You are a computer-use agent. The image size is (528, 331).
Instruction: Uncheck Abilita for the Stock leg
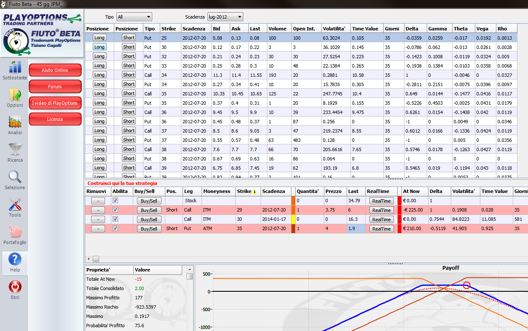(x=116, y=201)
